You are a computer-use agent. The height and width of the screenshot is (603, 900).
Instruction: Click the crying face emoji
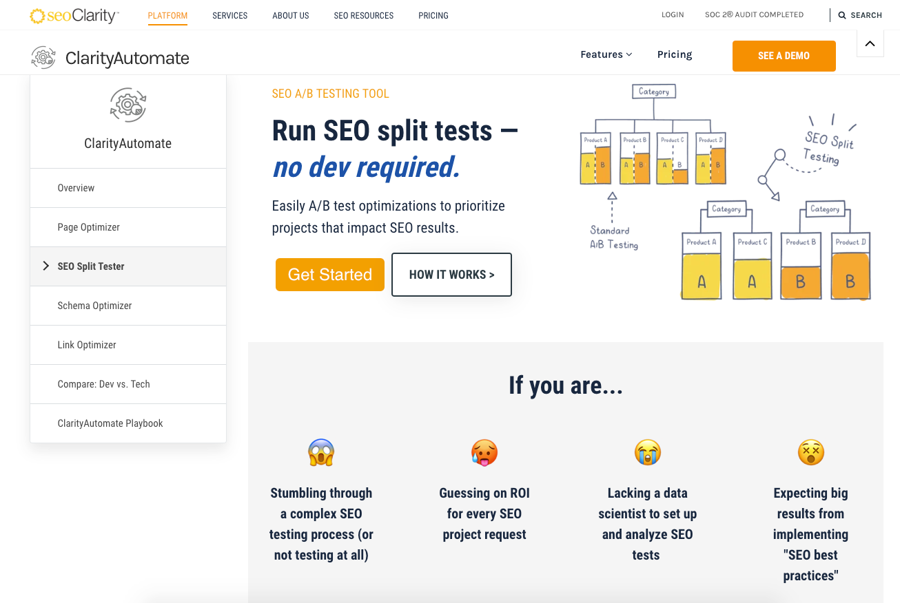(648, 452)
